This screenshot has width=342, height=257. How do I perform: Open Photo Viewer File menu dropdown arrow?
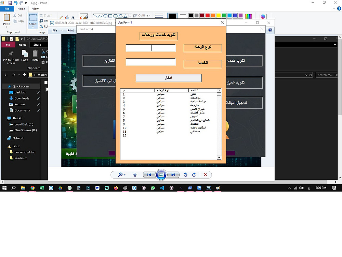point(62,30)
